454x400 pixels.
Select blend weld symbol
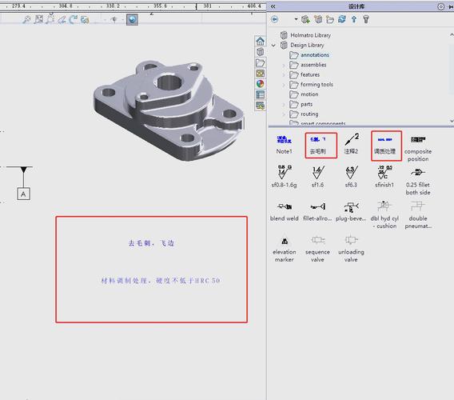coord(284,212)
